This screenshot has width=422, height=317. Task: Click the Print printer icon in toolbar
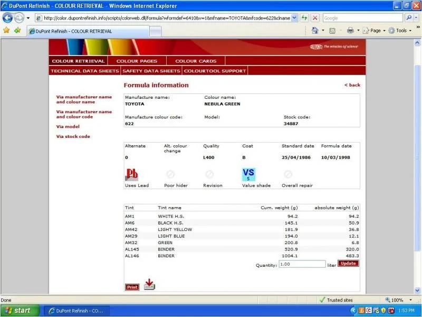pos(350,31)
